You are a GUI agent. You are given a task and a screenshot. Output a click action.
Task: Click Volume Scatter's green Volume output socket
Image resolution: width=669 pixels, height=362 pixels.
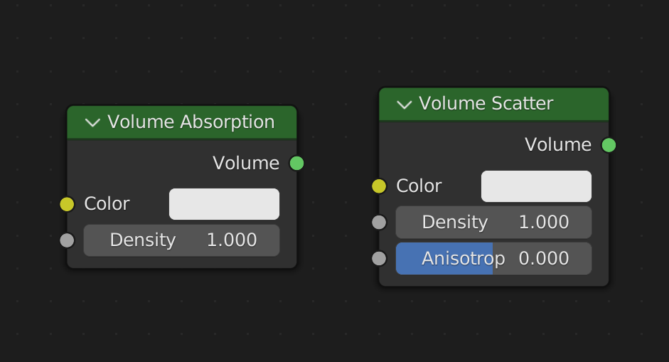pyautogui.click(x=609, y=145)
